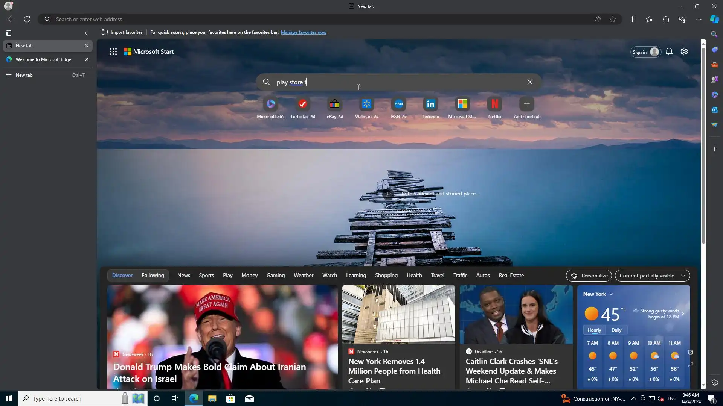Open the Favorites star-list icon
This screenshot has height=406, width=723.
(x=649, y=19)
